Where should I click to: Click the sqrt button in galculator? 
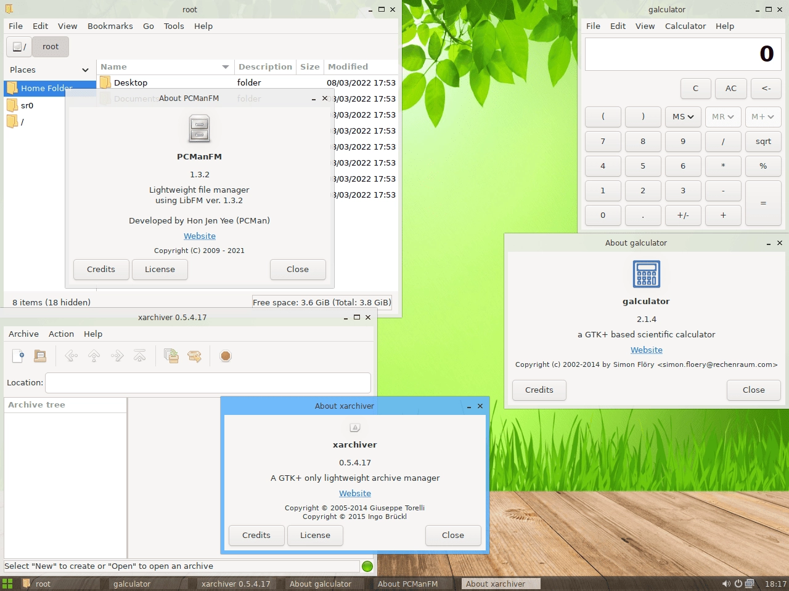pos(763,142)
